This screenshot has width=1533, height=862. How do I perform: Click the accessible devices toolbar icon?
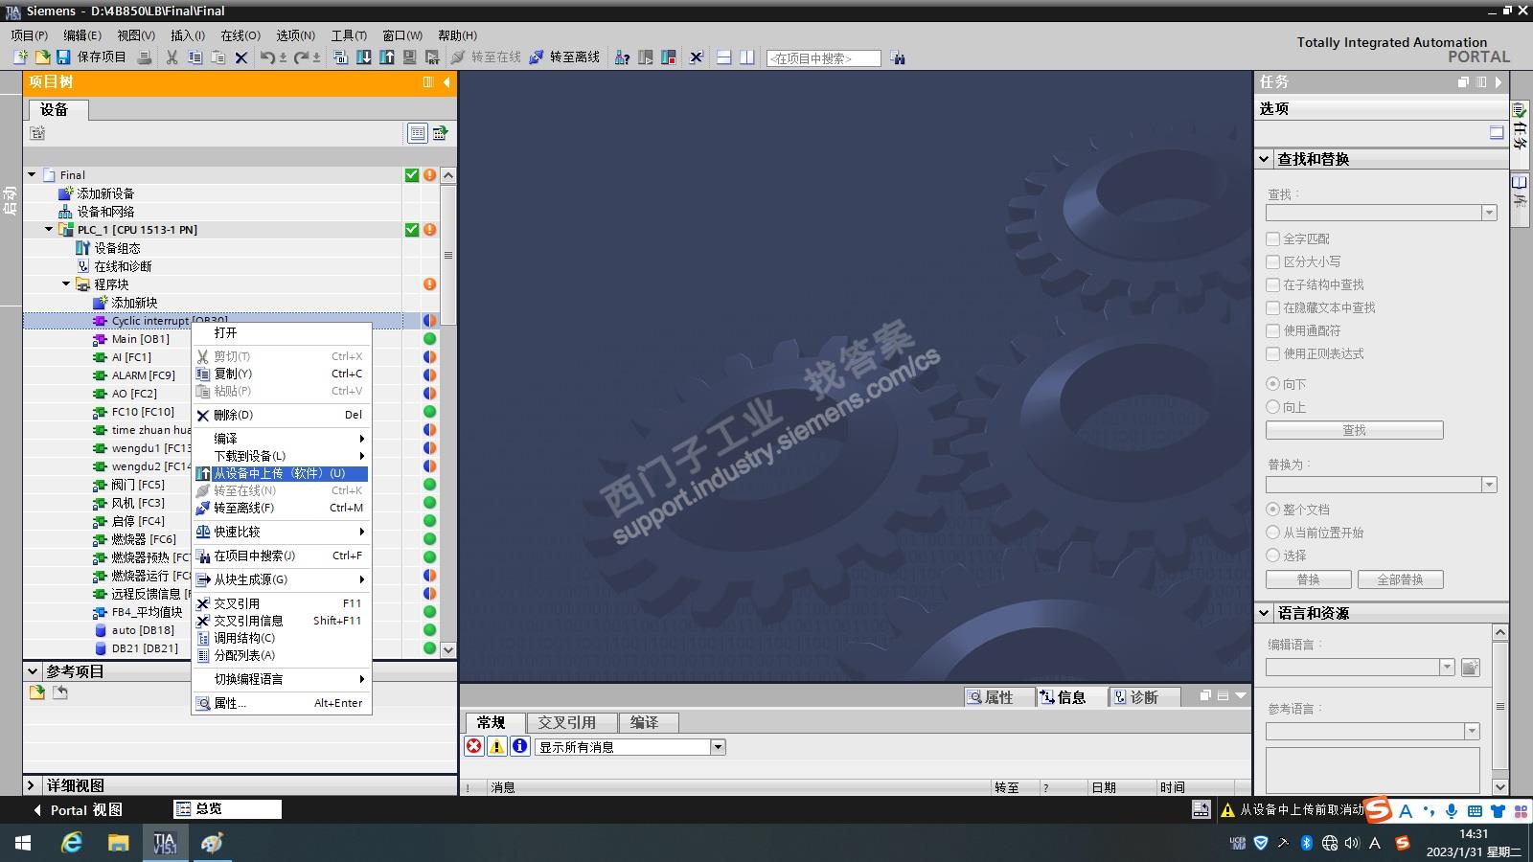[x=622, y=57]
